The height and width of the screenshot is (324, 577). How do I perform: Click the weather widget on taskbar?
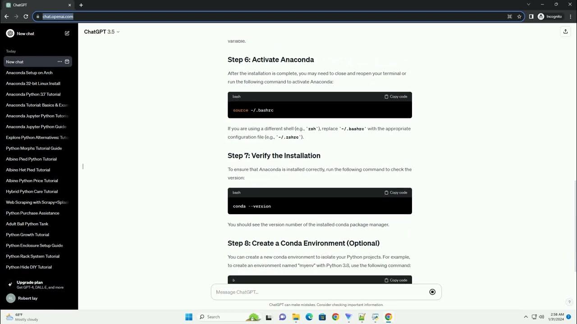(x=22, y=317)
